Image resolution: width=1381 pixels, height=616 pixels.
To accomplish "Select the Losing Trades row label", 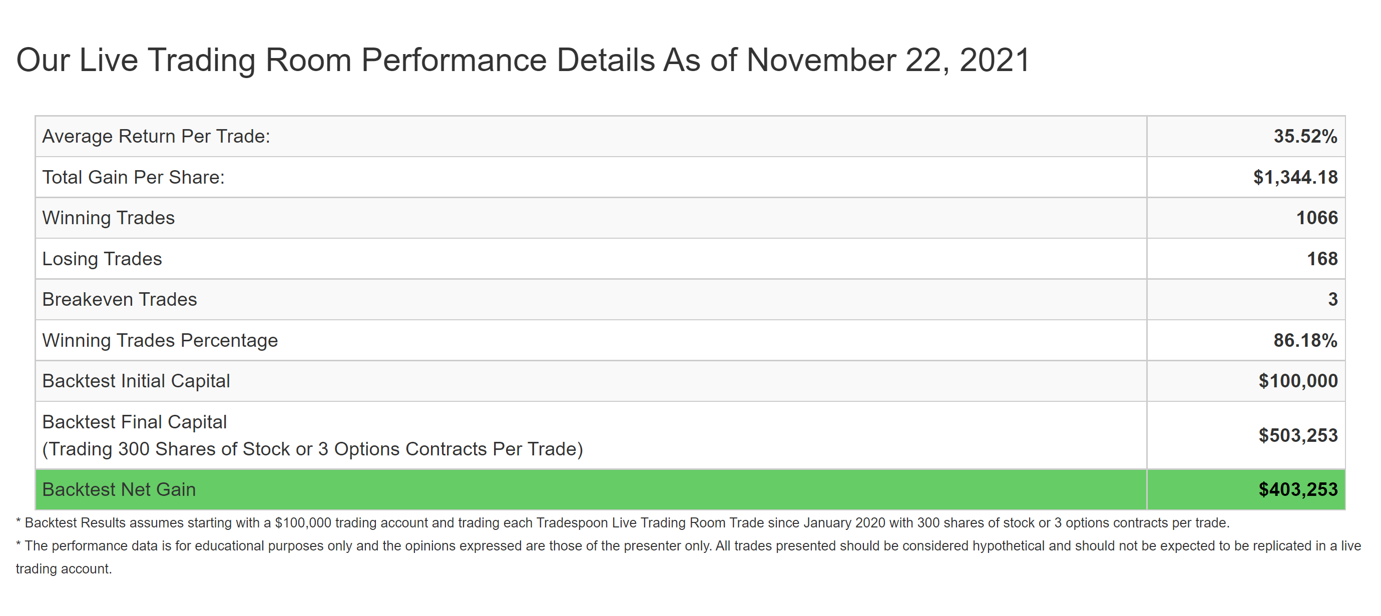I will pos(102,258).
